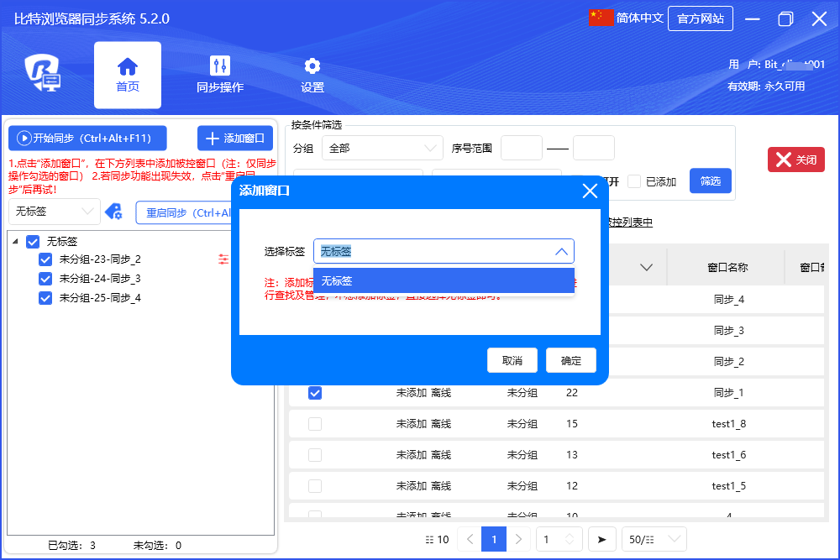Screen dimensions: 840x560
Task: Open the 设置 gear tab
Action: point(312,67)
